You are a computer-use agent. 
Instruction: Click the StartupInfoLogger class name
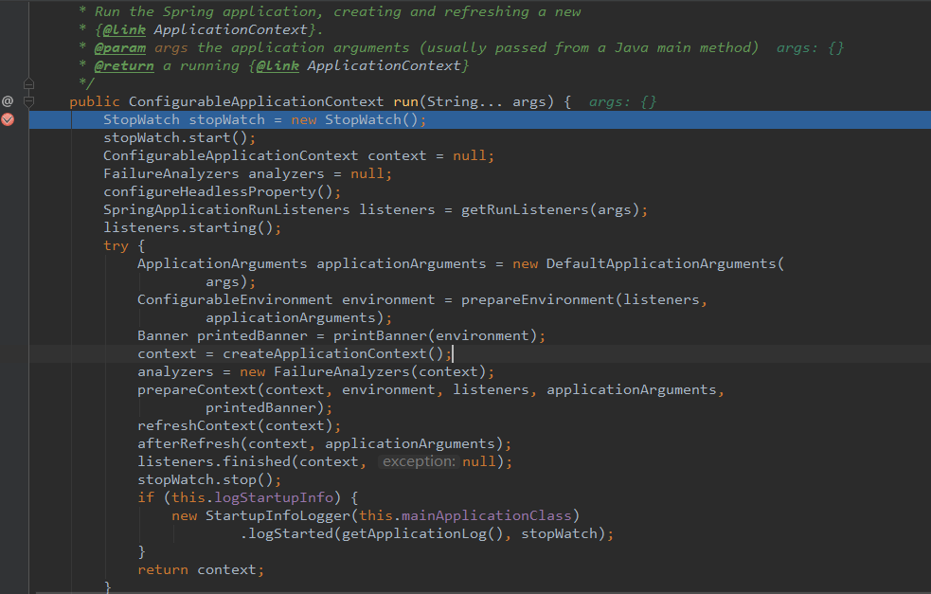click(x=278, y=515)
